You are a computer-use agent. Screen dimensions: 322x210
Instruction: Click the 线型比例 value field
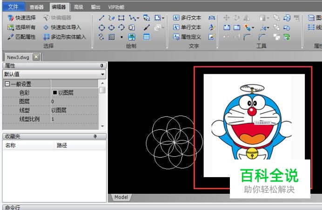click(74, 119)
